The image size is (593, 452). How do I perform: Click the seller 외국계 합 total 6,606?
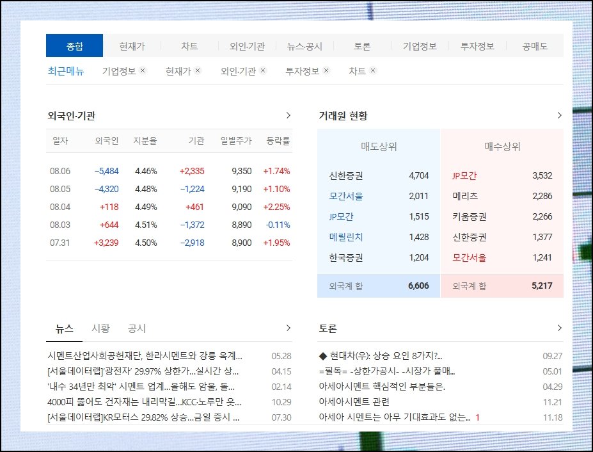[x=418, y=286]
